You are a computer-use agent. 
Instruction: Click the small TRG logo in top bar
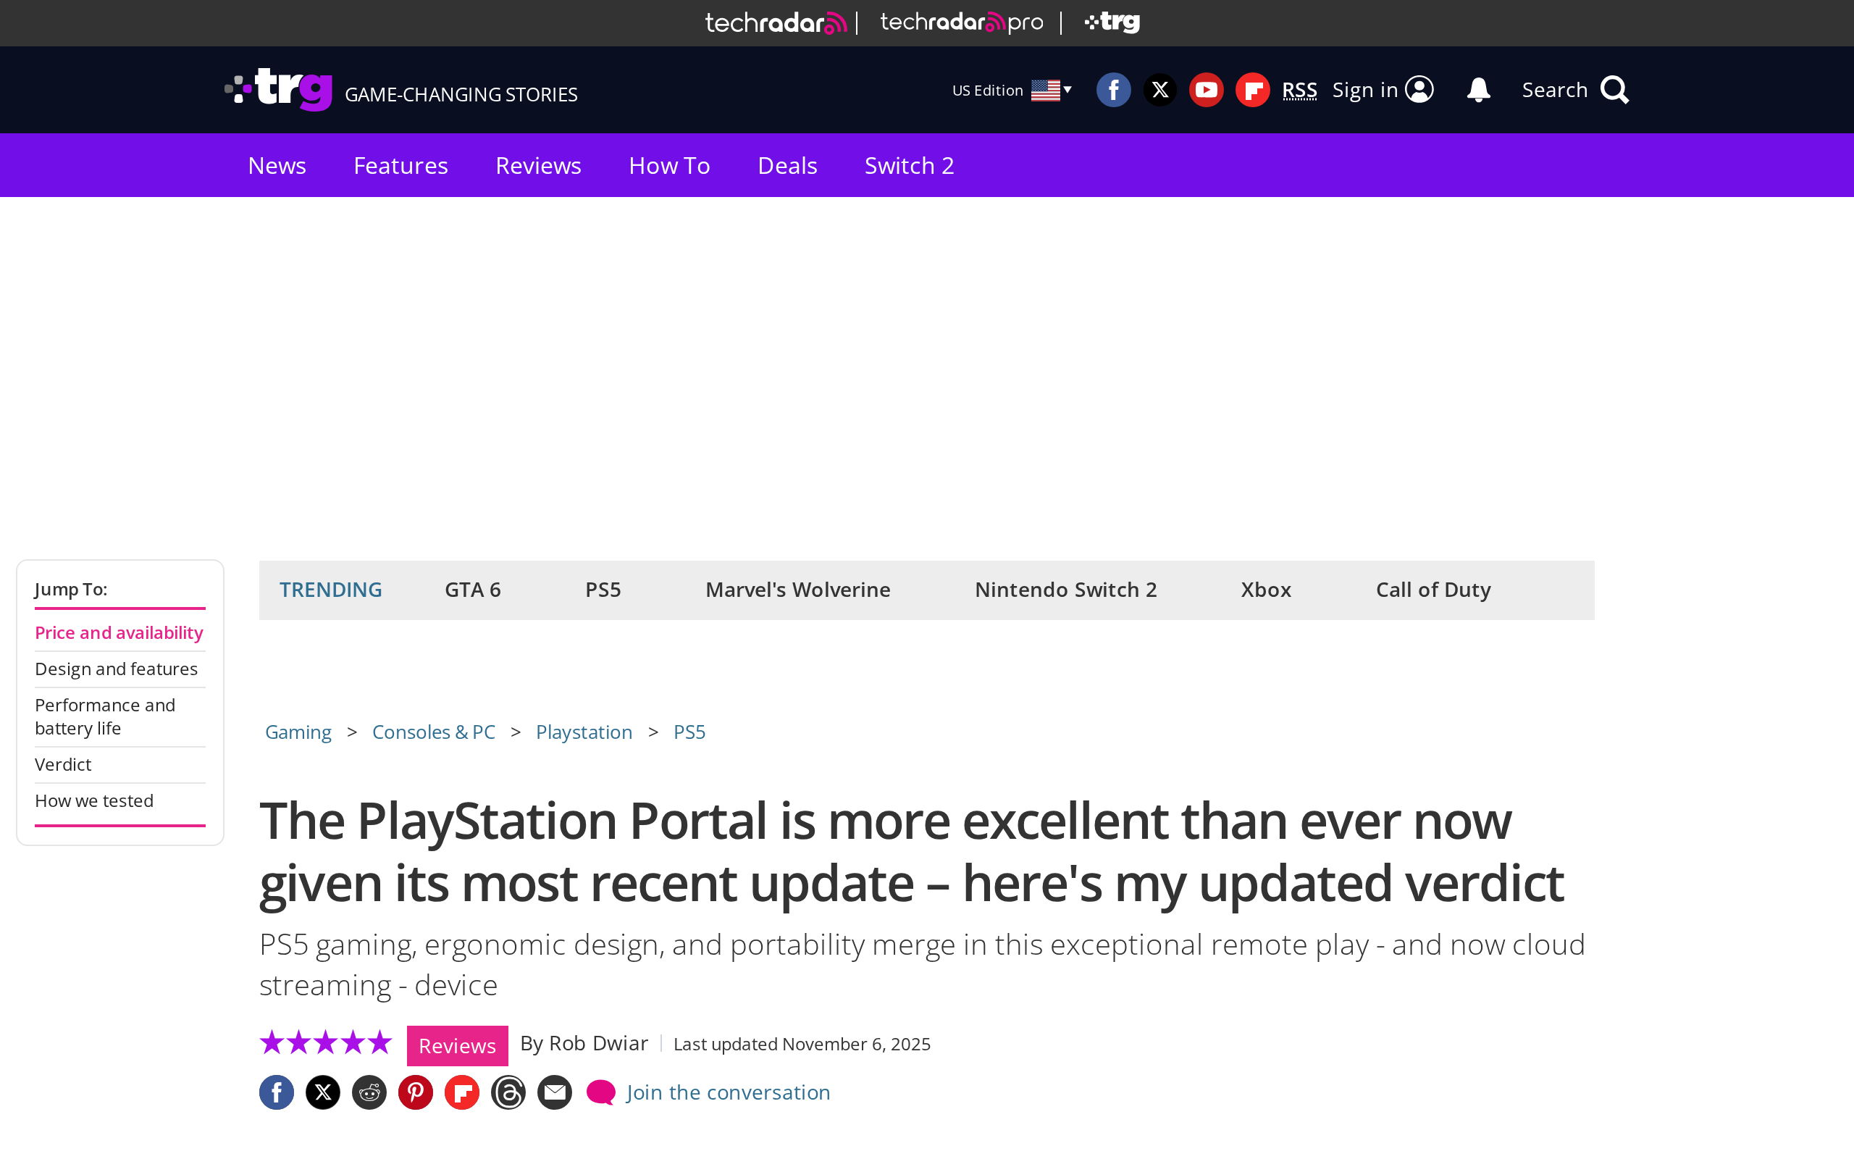point(1112,22)
